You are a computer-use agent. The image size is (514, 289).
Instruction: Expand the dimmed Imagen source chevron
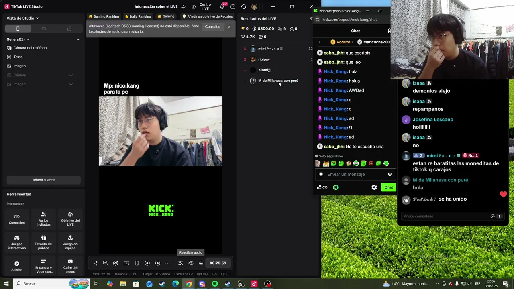(x=71, y=84)
